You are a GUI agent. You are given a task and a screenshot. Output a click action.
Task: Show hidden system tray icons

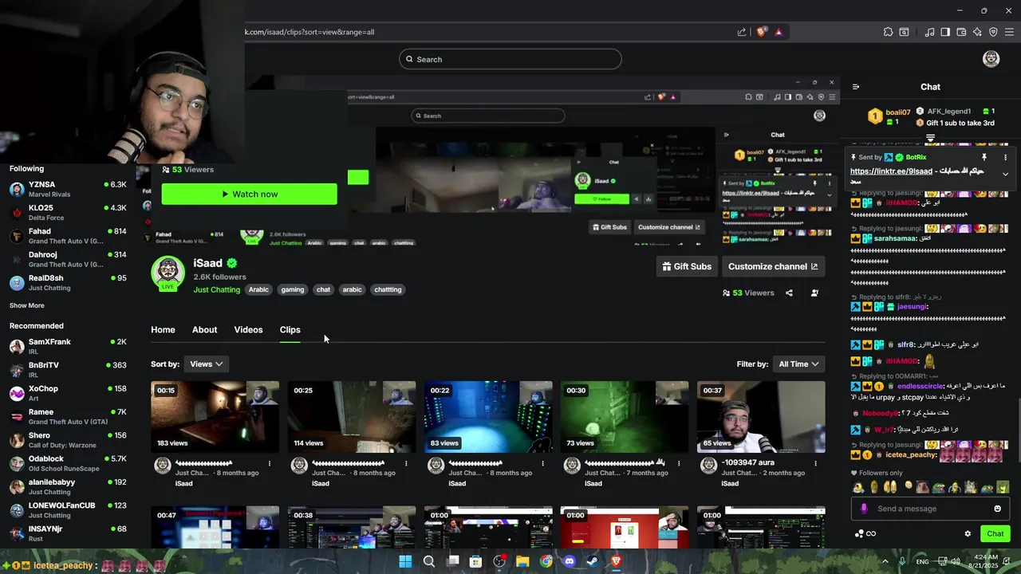coord(885,561)
